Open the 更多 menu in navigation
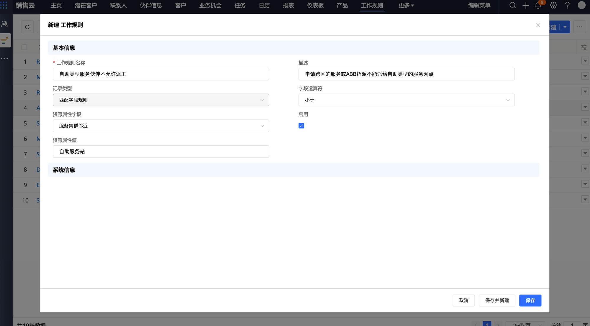Screen dimensions: 590x326 click(x=406, y=5)
